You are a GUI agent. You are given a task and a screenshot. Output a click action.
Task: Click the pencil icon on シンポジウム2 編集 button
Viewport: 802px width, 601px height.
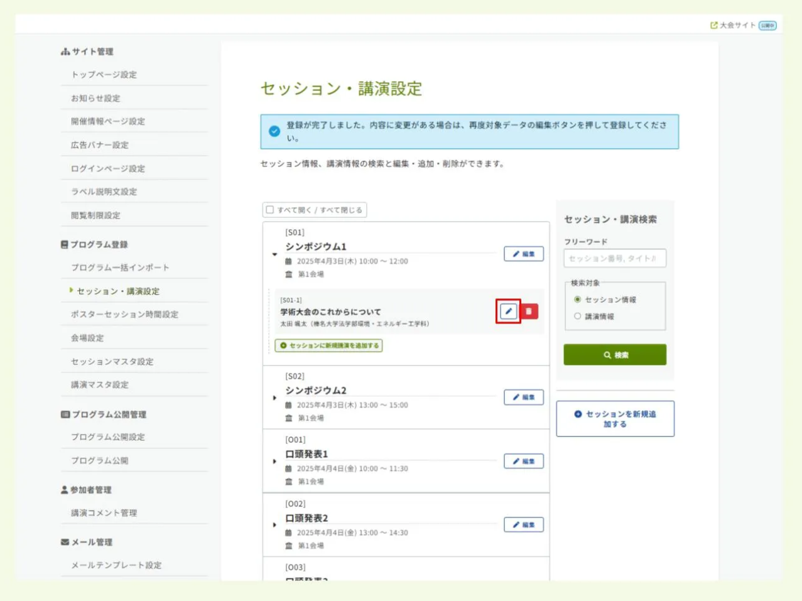[516, 397]
